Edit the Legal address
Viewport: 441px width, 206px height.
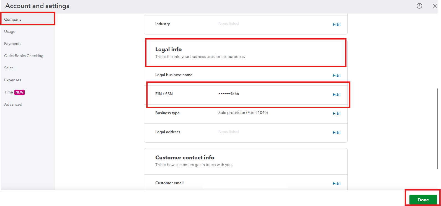coord(337,132)
